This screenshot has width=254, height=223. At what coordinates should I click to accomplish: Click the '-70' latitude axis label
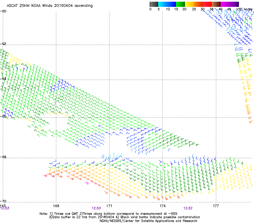[x=3, y=201]
